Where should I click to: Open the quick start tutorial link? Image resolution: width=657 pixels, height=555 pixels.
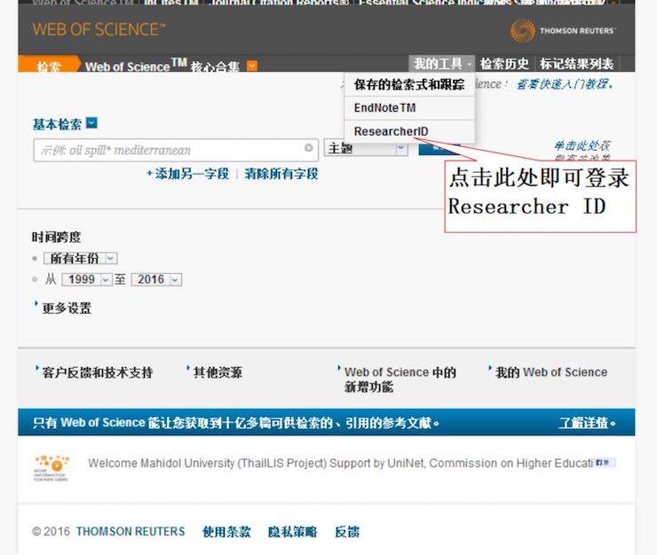click(566, 84)
